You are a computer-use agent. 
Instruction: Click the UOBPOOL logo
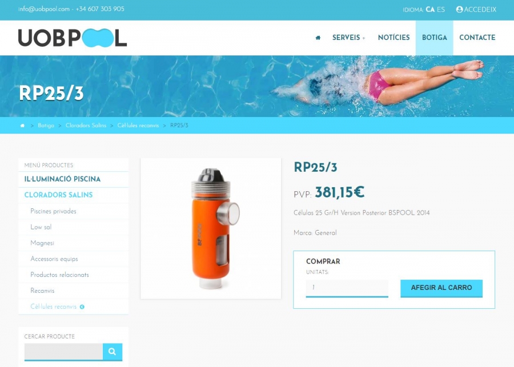point(73,38)
